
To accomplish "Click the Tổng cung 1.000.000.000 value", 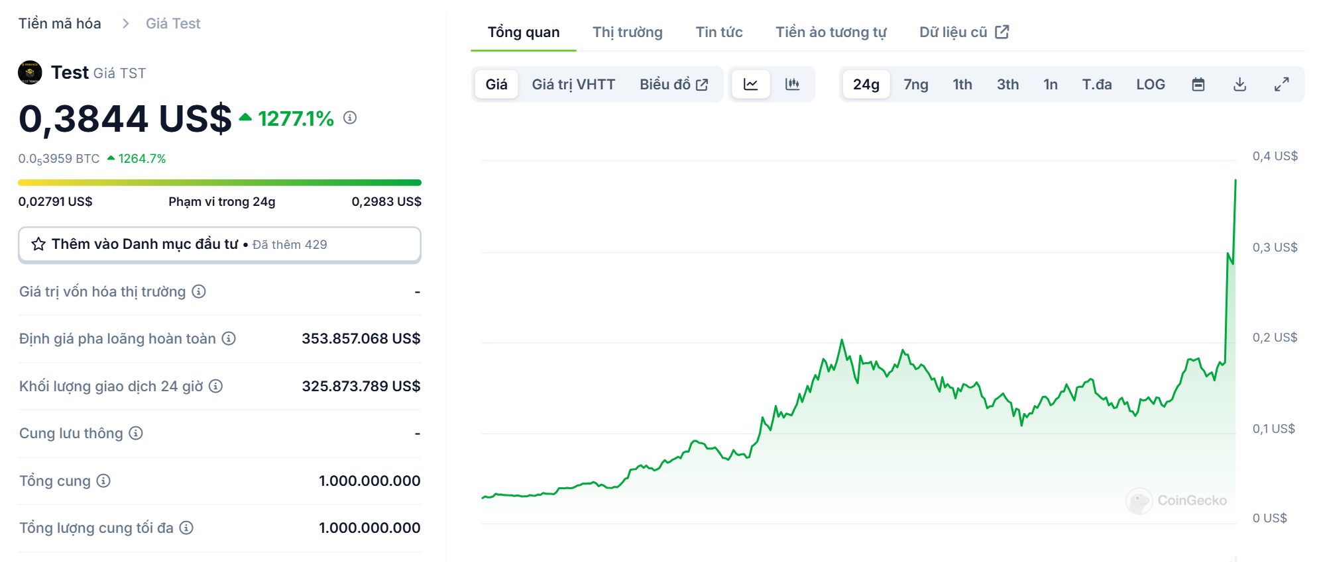I will click(x=370, y=481).
